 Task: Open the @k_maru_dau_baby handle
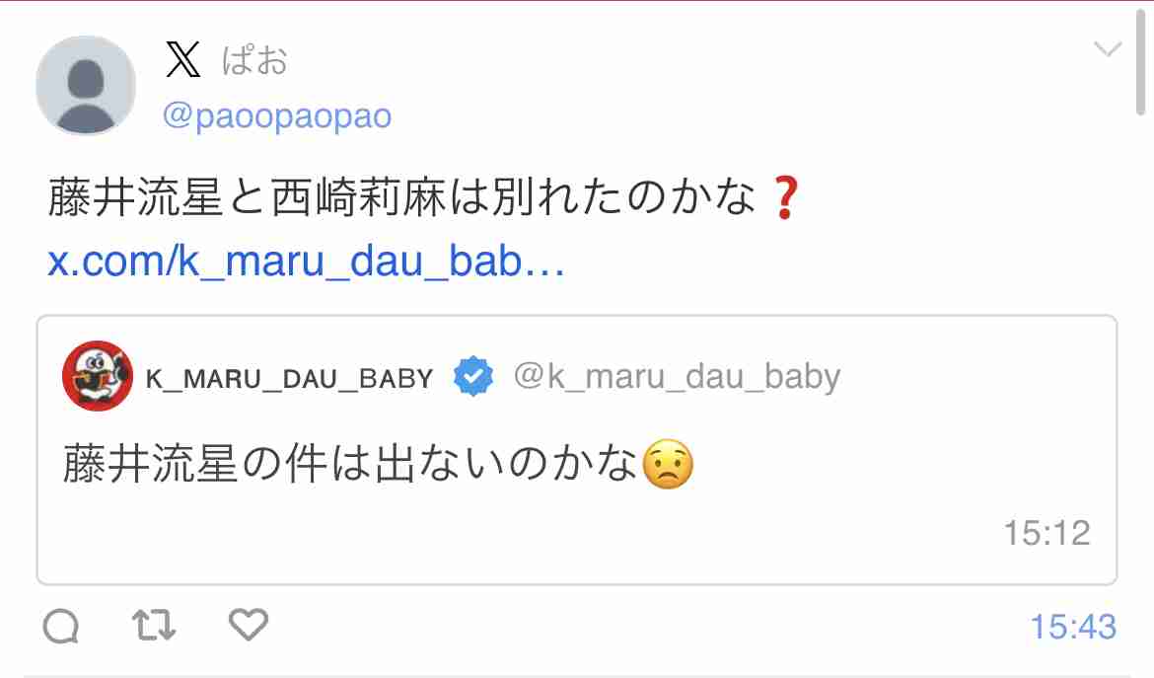click(x=677, y=377)
